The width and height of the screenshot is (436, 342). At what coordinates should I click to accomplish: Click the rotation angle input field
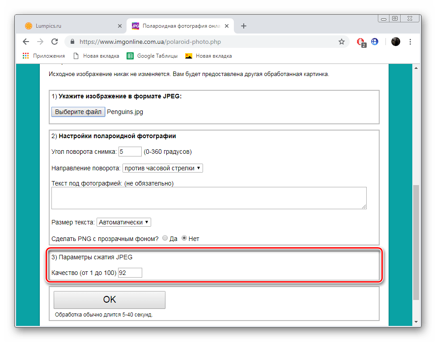(130, 152)
